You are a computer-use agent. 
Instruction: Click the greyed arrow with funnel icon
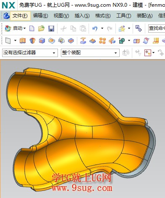click(x=138, y=53)
